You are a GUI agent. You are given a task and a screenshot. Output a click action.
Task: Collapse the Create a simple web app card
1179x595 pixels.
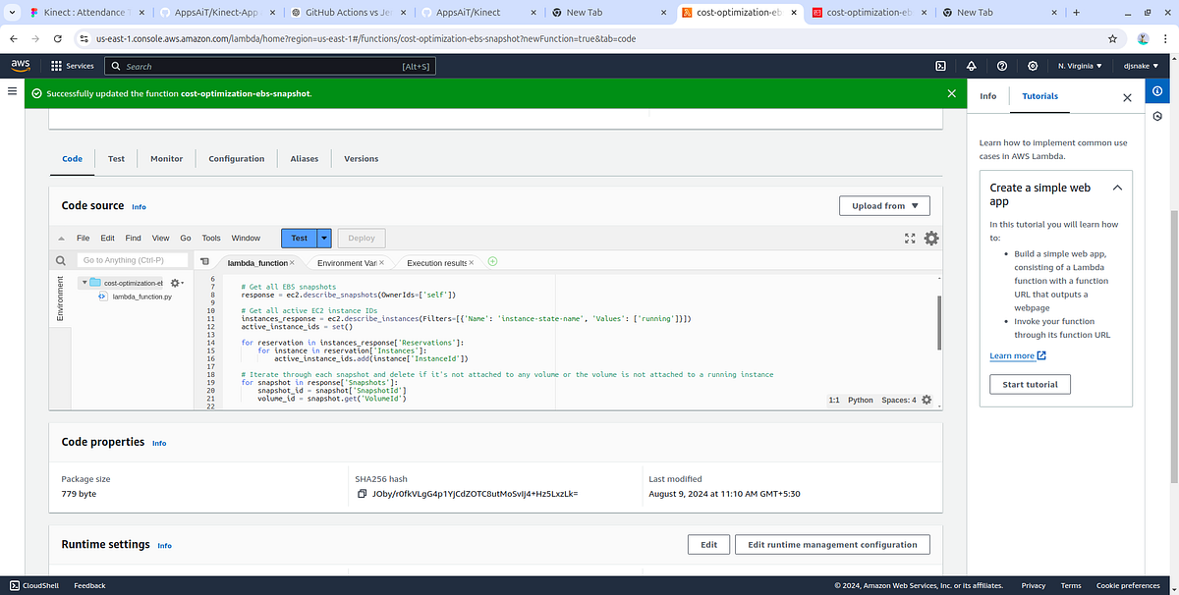(x=1118, y=188)
